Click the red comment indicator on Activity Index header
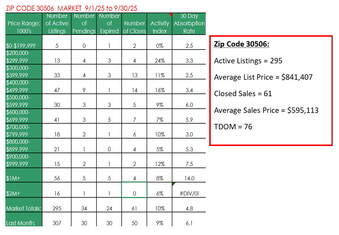 pos(171,14)
